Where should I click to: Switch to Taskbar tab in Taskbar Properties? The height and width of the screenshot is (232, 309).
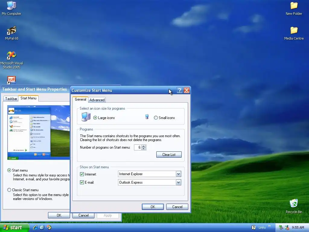tap(11, 99)
